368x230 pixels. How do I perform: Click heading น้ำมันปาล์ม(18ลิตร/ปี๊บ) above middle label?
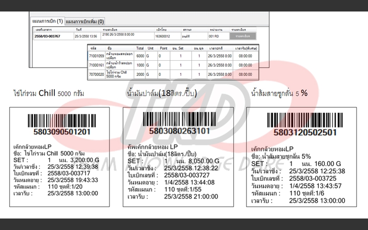162,93
